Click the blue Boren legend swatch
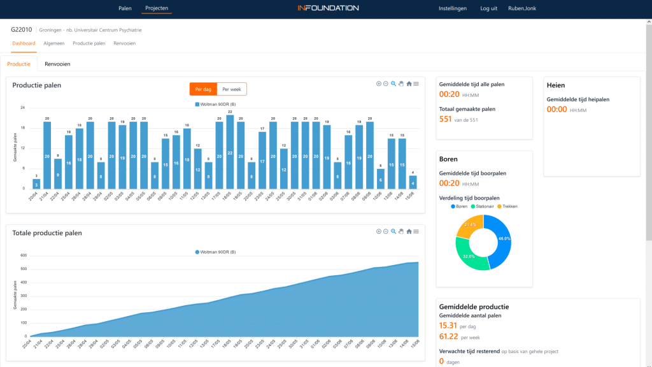This screenshot has width=652, height=367. tap(453, 206)
